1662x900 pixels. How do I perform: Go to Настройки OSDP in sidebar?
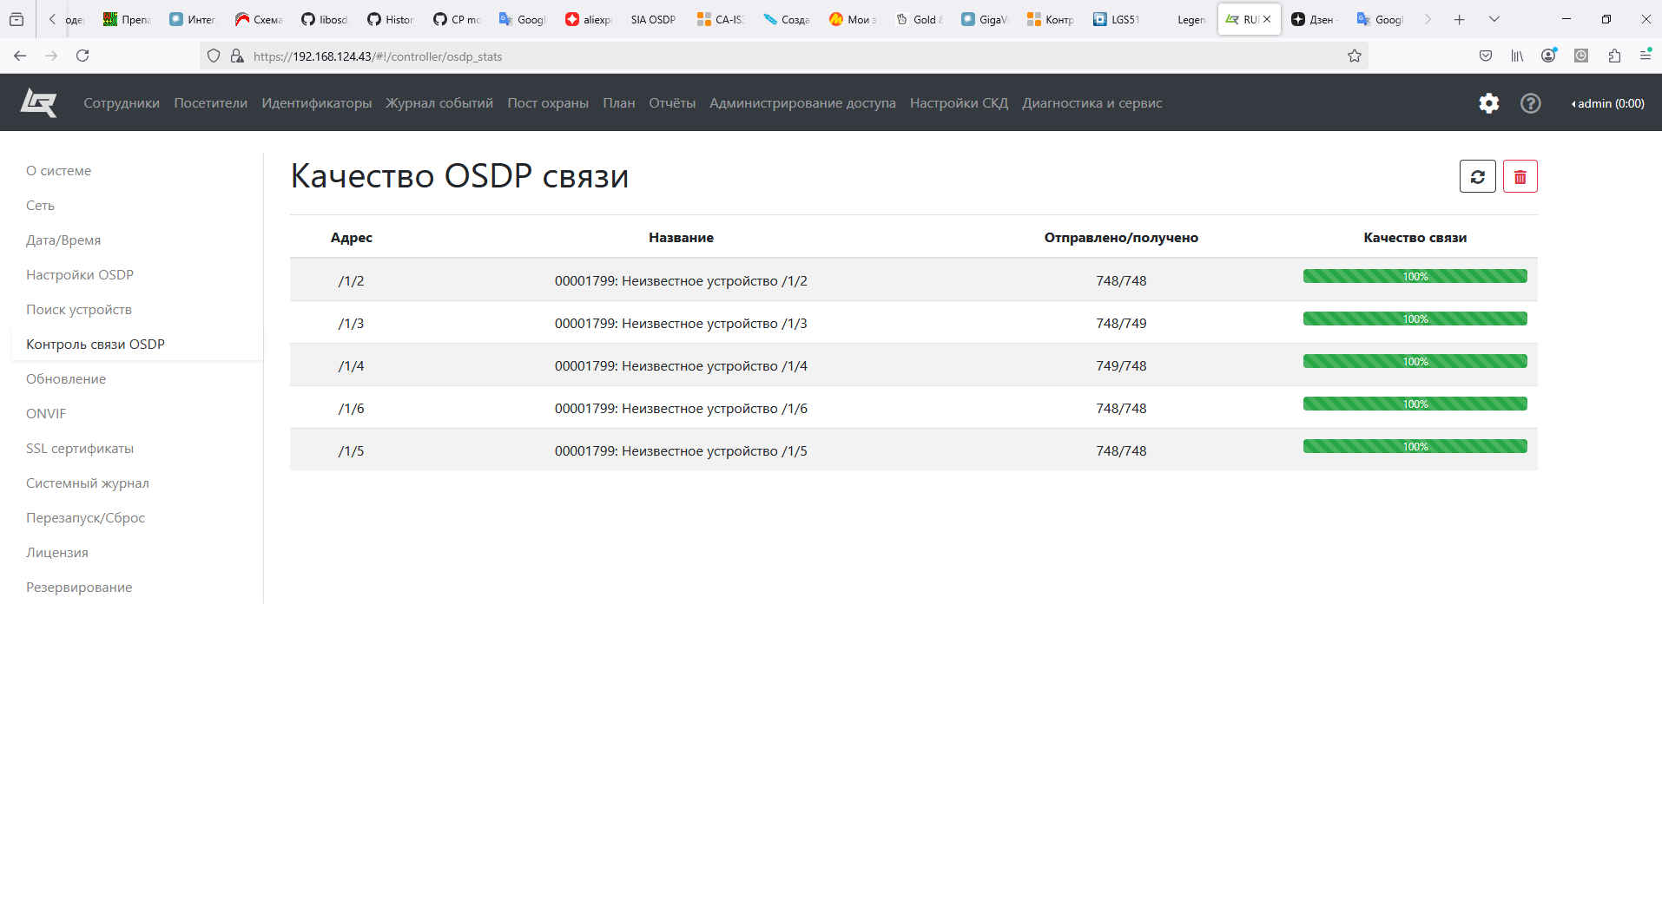(x=80, y=275)
